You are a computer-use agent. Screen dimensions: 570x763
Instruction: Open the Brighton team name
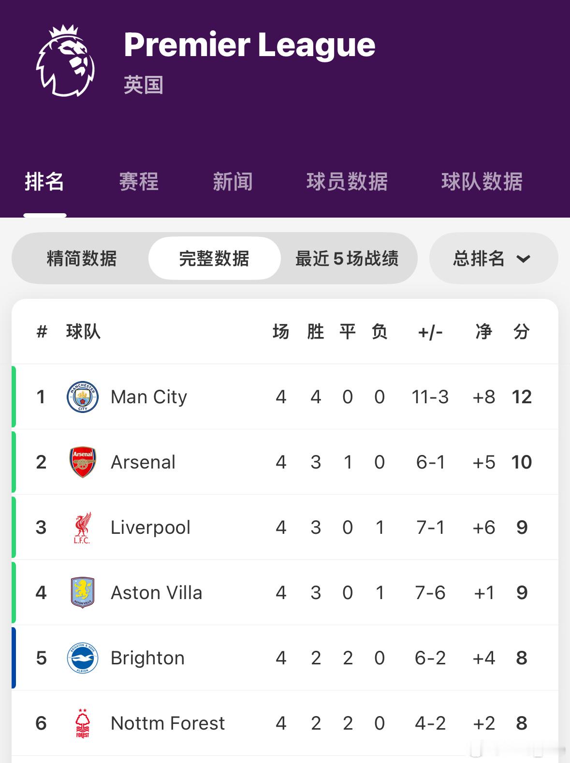pos(147,658)
